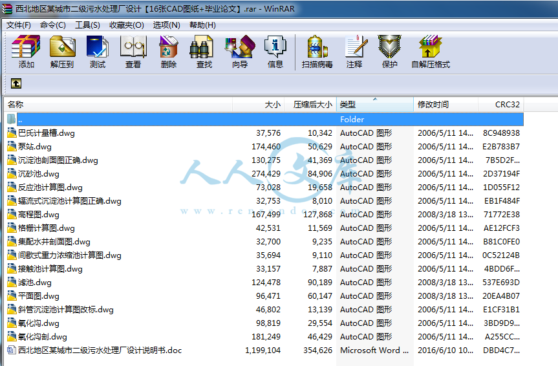Open the 查找 (Find) binoculars icon
The height and width of the screenshot is (366, 558).
pos(201,47)
